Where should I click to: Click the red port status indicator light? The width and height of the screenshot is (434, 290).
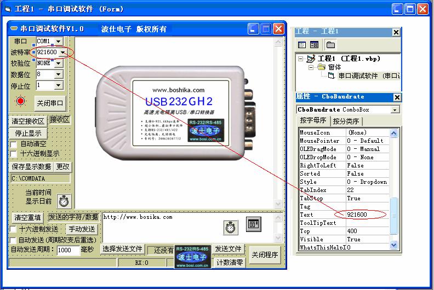(21, 101)
